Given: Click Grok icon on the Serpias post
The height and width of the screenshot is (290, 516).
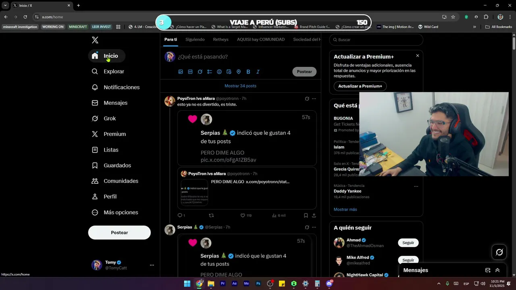Looking at the screenshot, I should [x=307, y=227].
